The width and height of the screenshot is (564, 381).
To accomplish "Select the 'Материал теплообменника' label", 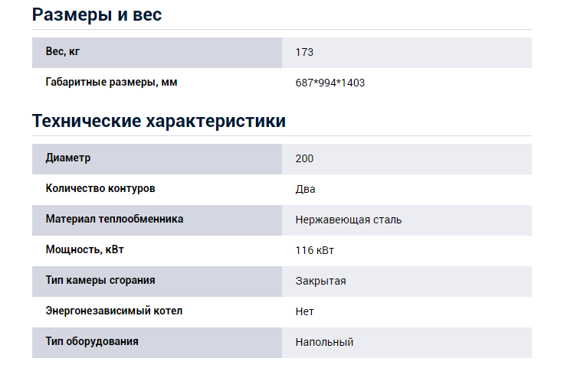I will coord(114,219).
